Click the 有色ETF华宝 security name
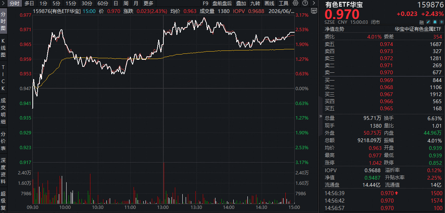445x213 pixels. (344, 4)
